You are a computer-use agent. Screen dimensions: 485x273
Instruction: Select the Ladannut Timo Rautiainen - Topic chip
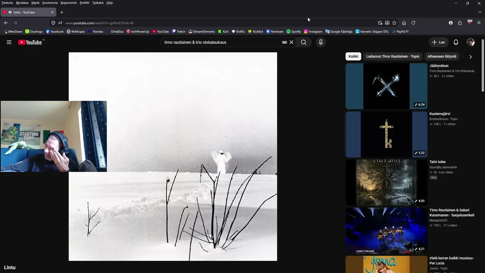coord(393,56)
